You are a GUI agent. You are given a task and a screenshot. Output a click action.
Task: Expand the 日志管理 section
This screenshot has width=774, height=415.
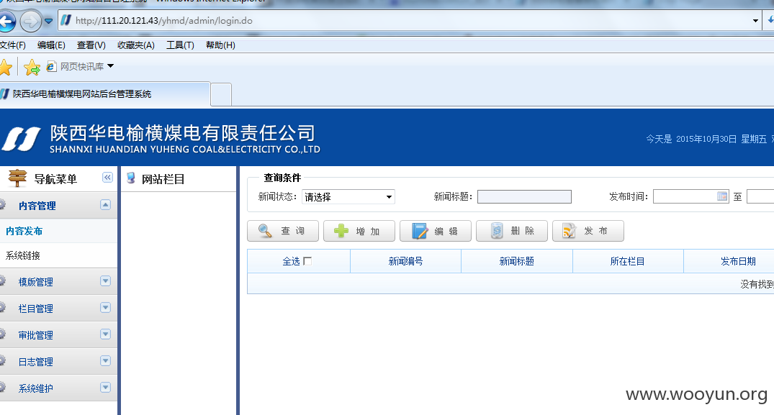click(106, 361)
